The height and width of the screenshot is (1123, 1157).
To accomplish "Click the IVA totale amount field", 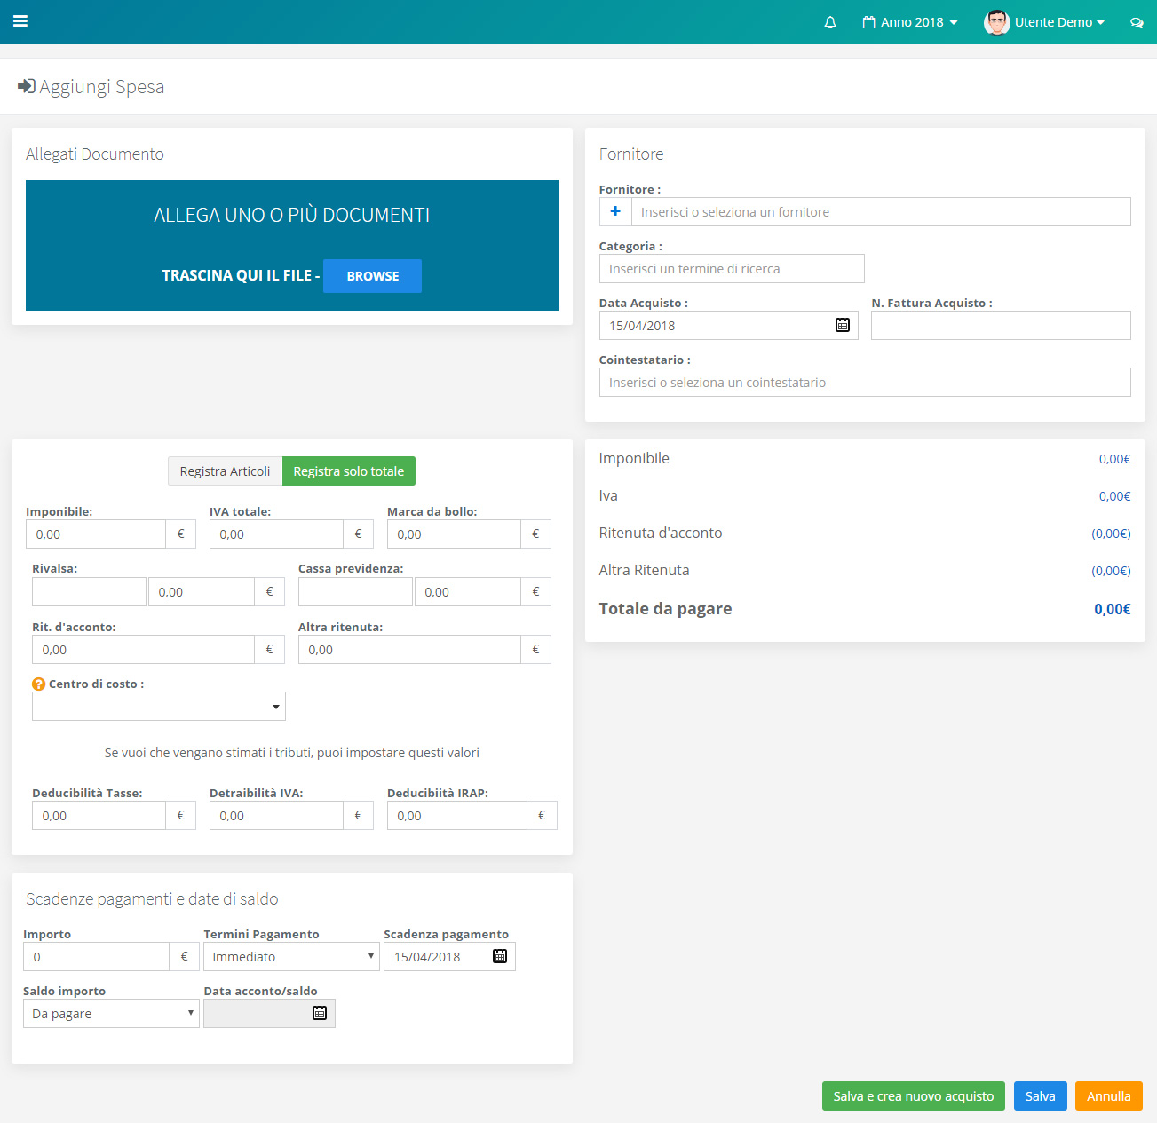I will [x=276, y=534].
